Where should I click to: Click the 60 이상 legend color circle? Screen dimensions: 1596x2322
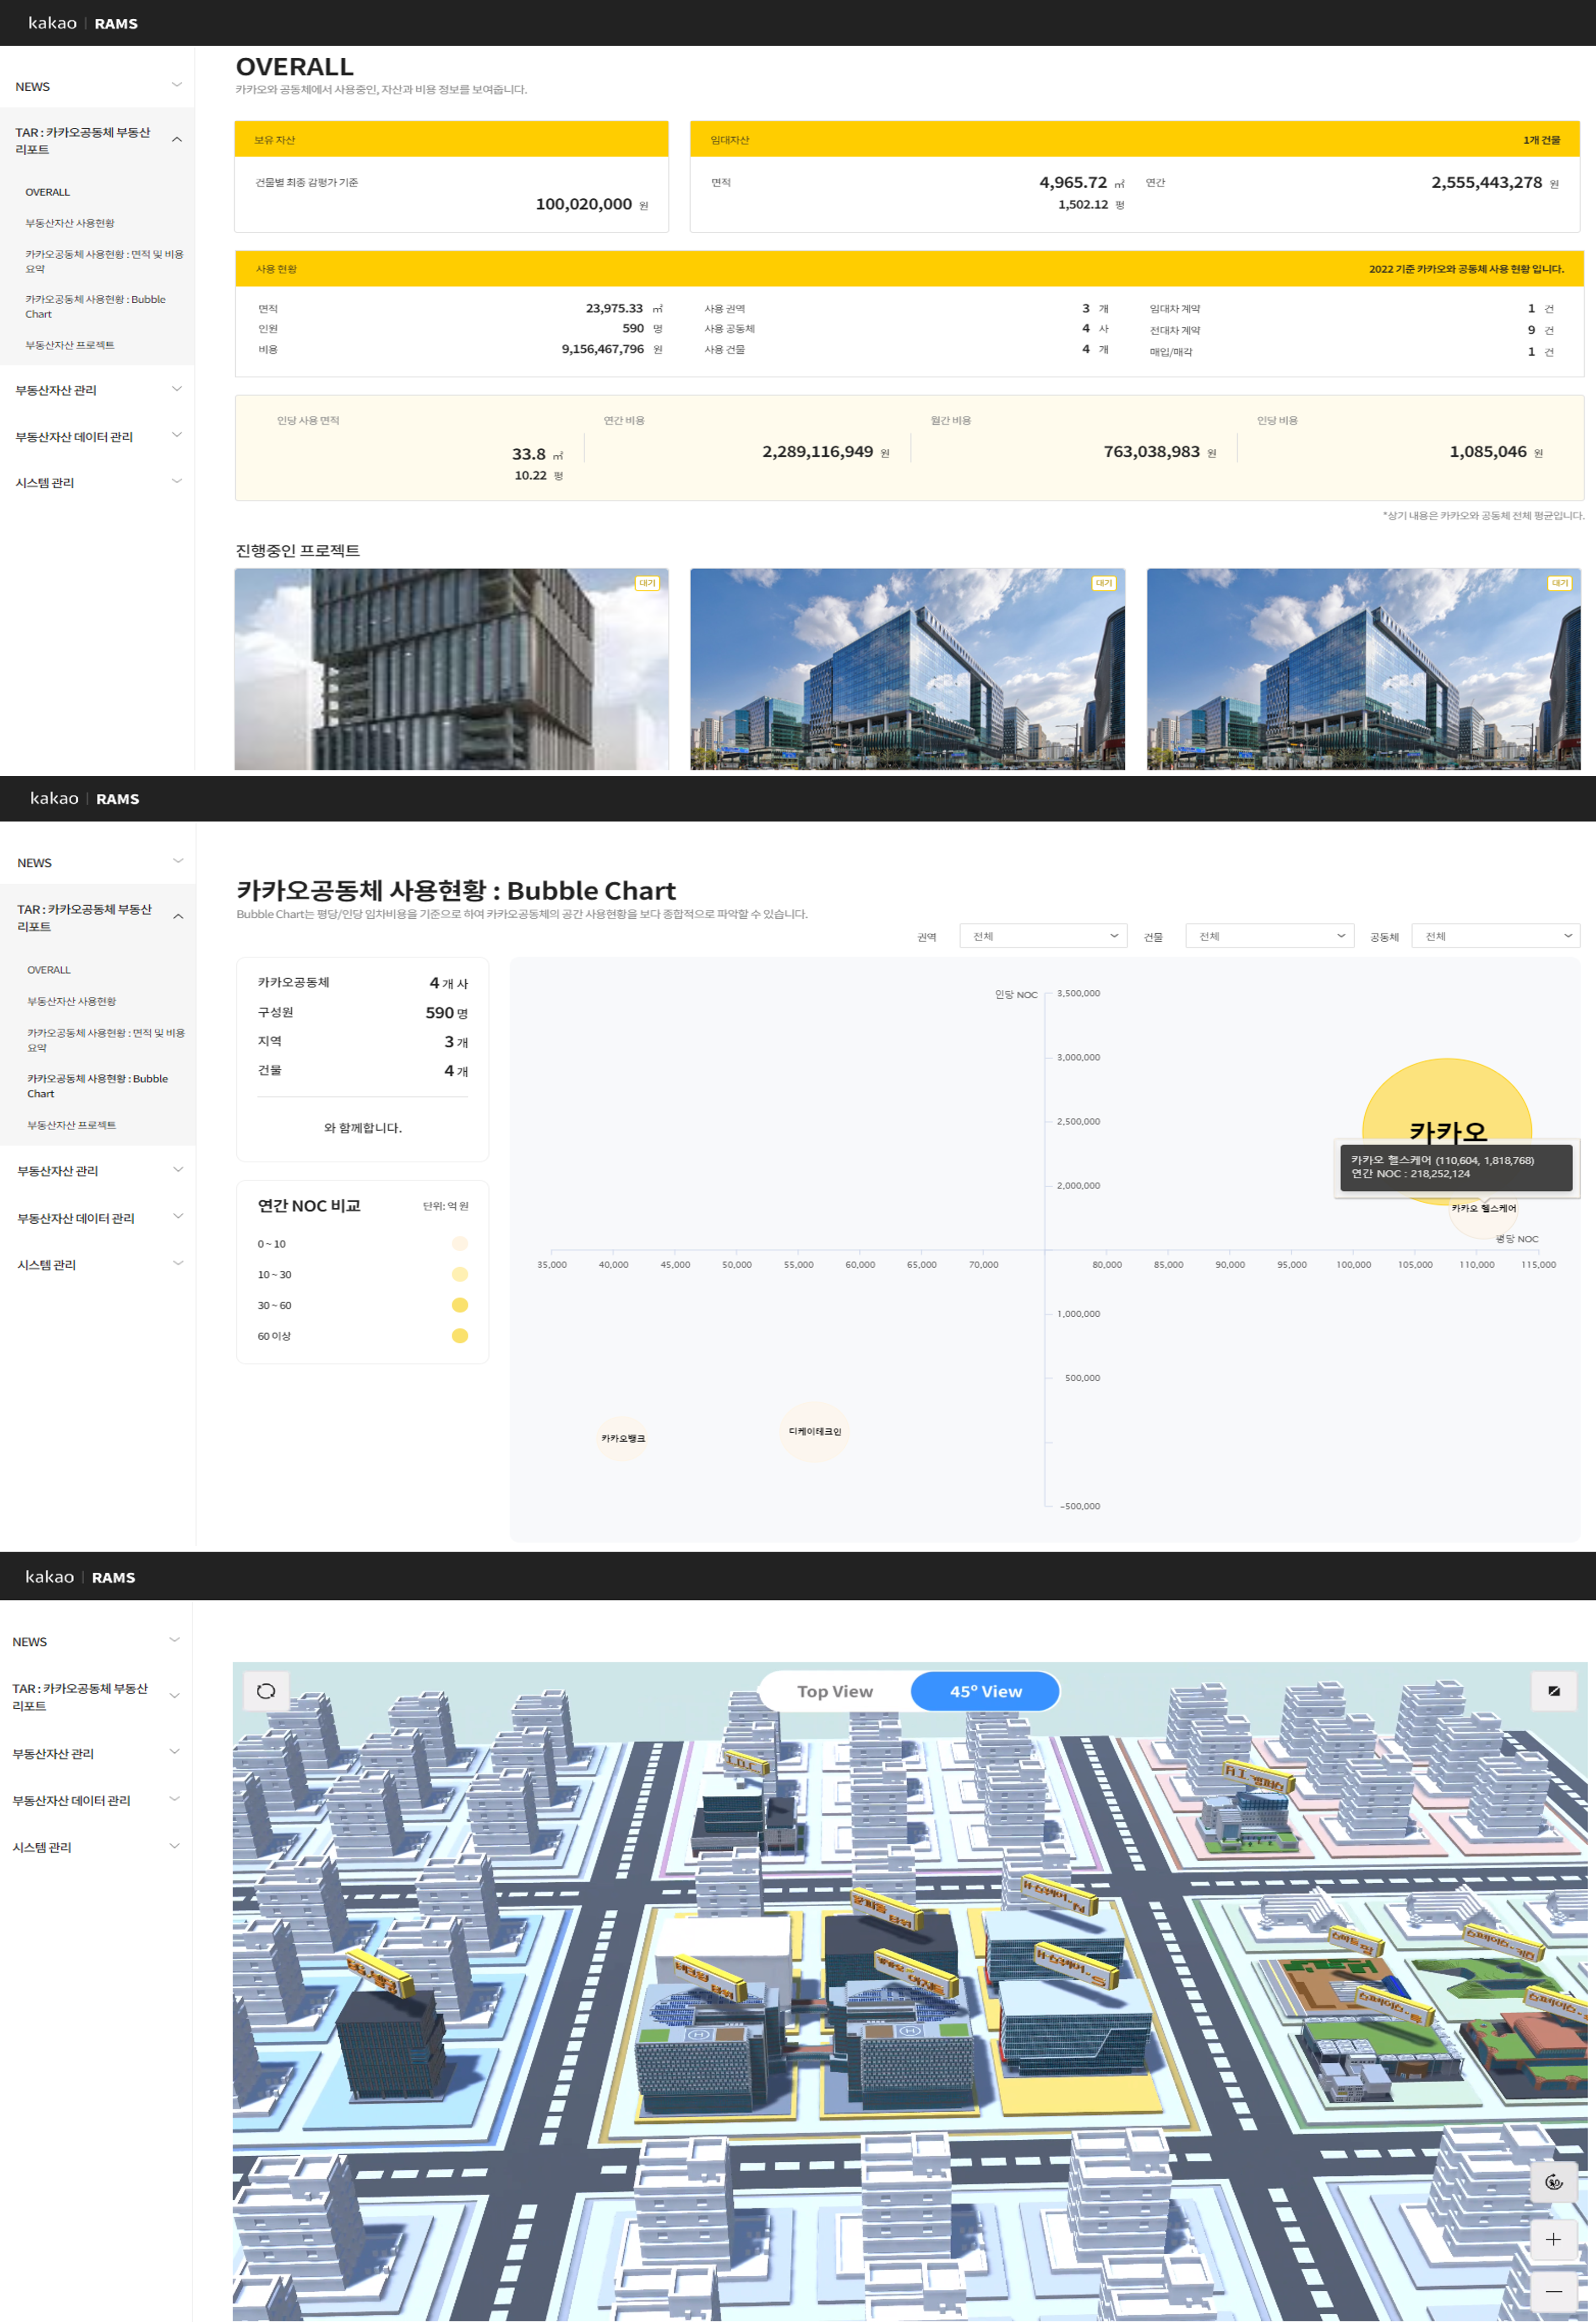tap(460, 1335)
